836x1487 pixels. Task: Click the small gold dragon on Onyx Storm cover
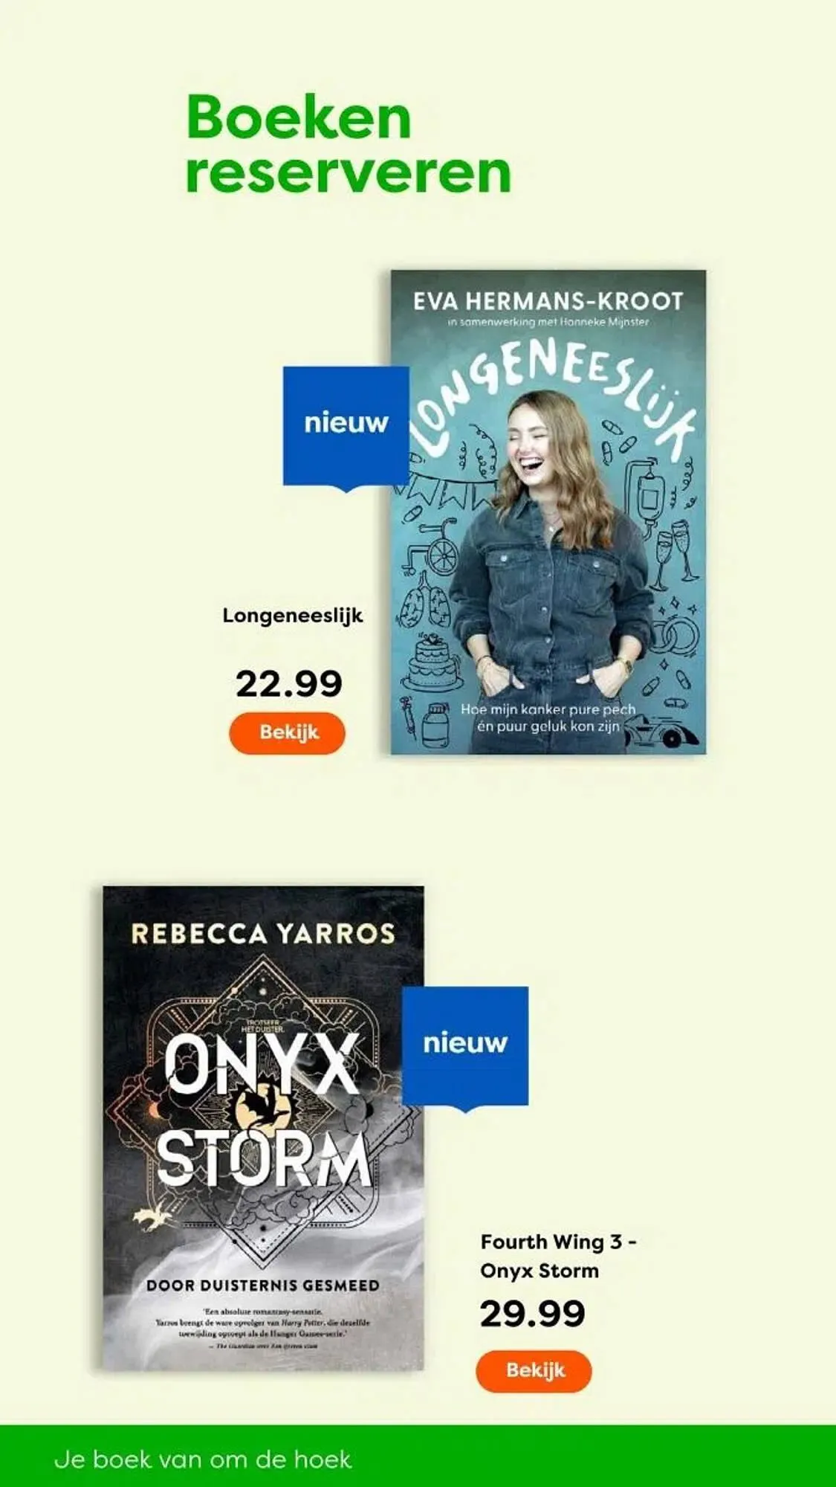point(152,1219)
